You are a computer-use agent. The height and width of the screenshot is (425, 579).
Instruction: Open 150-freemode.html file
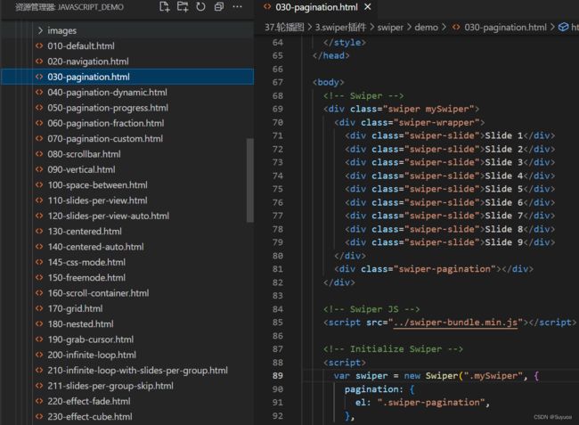pos(127,278)
